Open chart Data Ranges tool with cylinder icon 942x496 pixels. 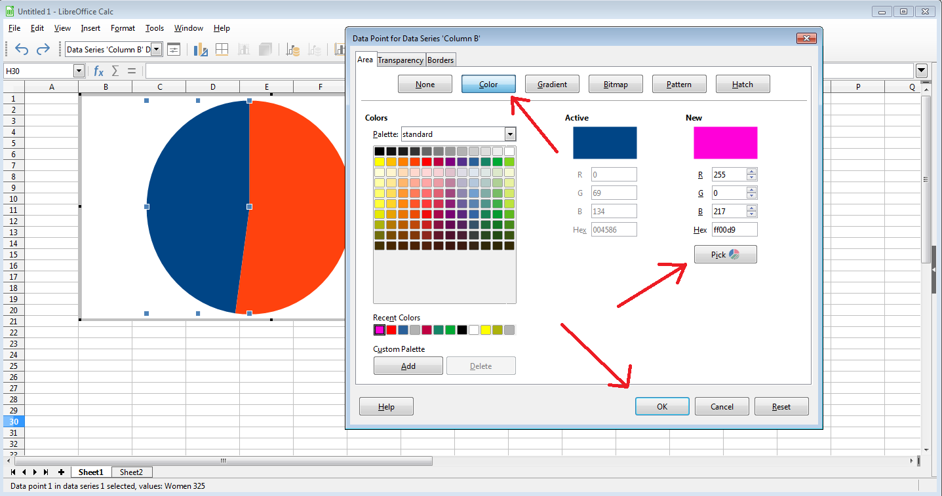tap(293, 49)
